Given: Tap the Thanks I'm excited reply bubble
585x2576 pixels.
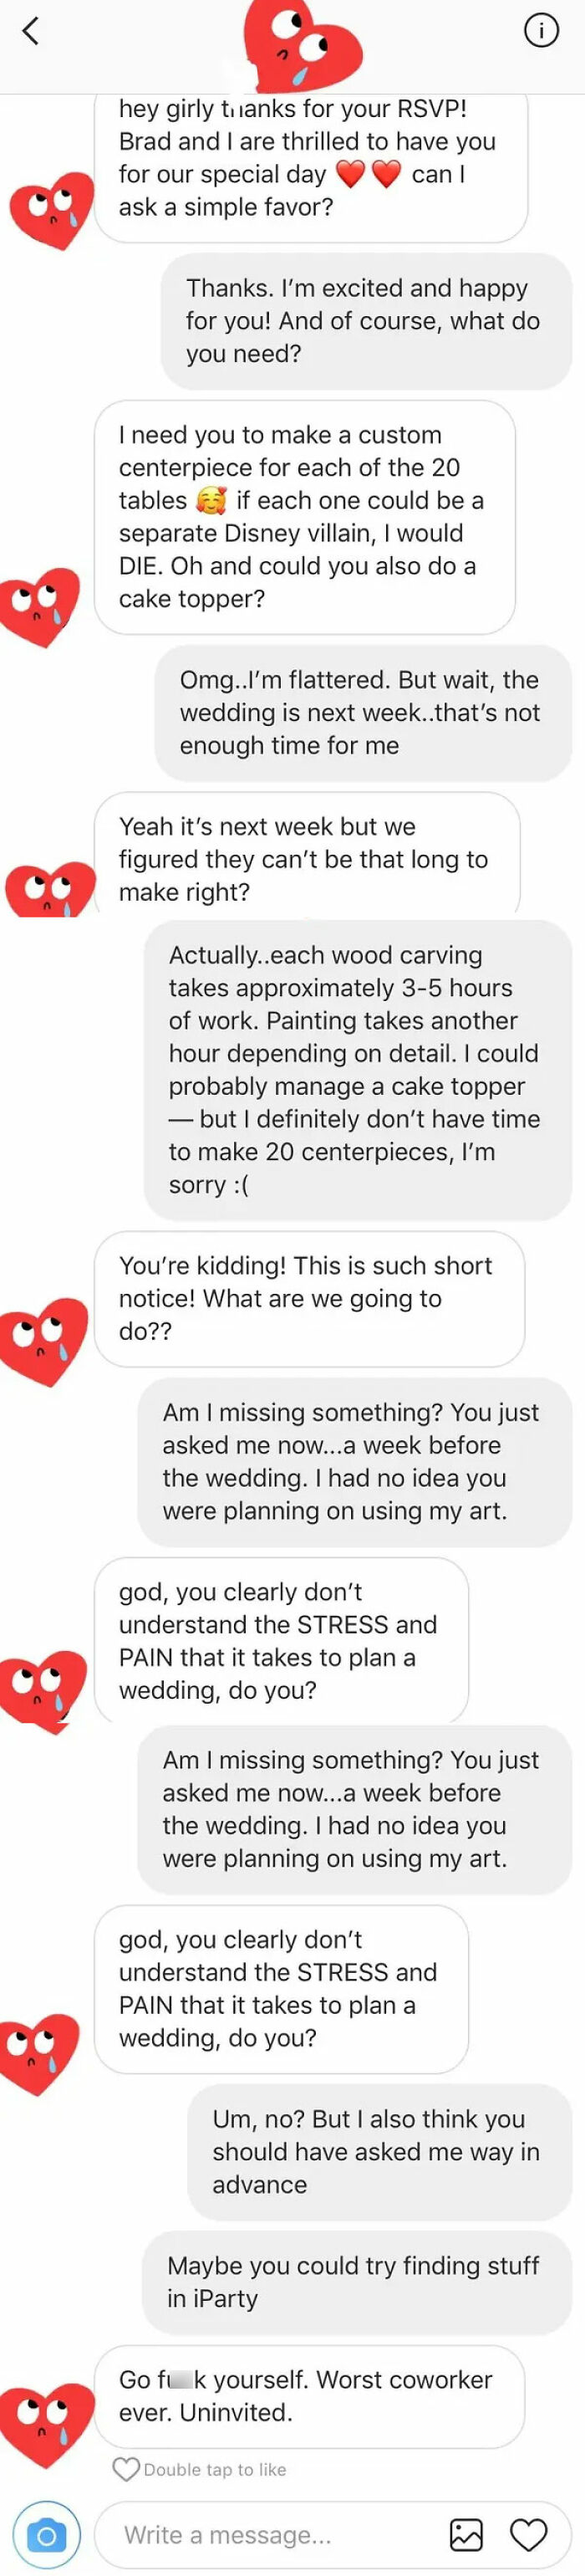Looking at the screenshot, I should (360, 320).
